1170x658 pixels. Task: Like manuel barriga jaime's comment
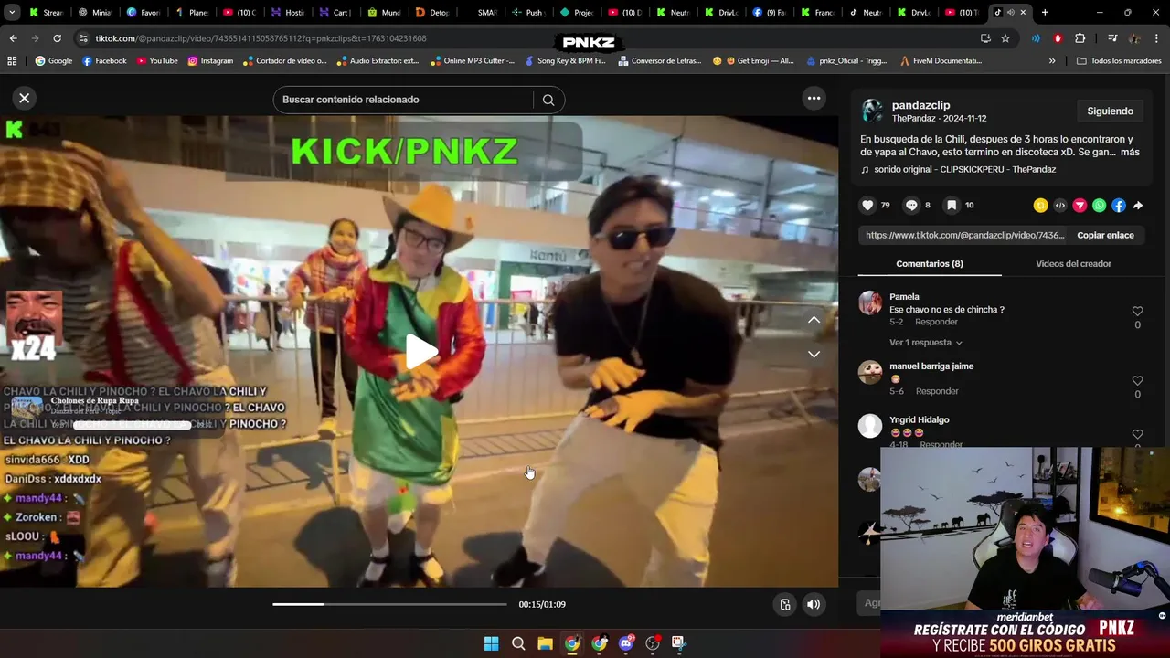(x=1137, y=381)
